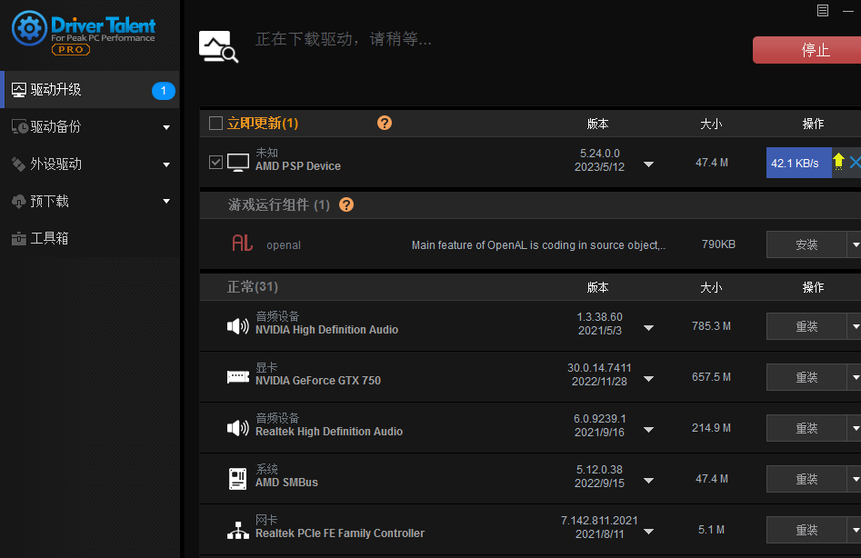Screen dimensions: 861x558
Task: Click 重装 for AMD SMBus
Action: point(806,479)
